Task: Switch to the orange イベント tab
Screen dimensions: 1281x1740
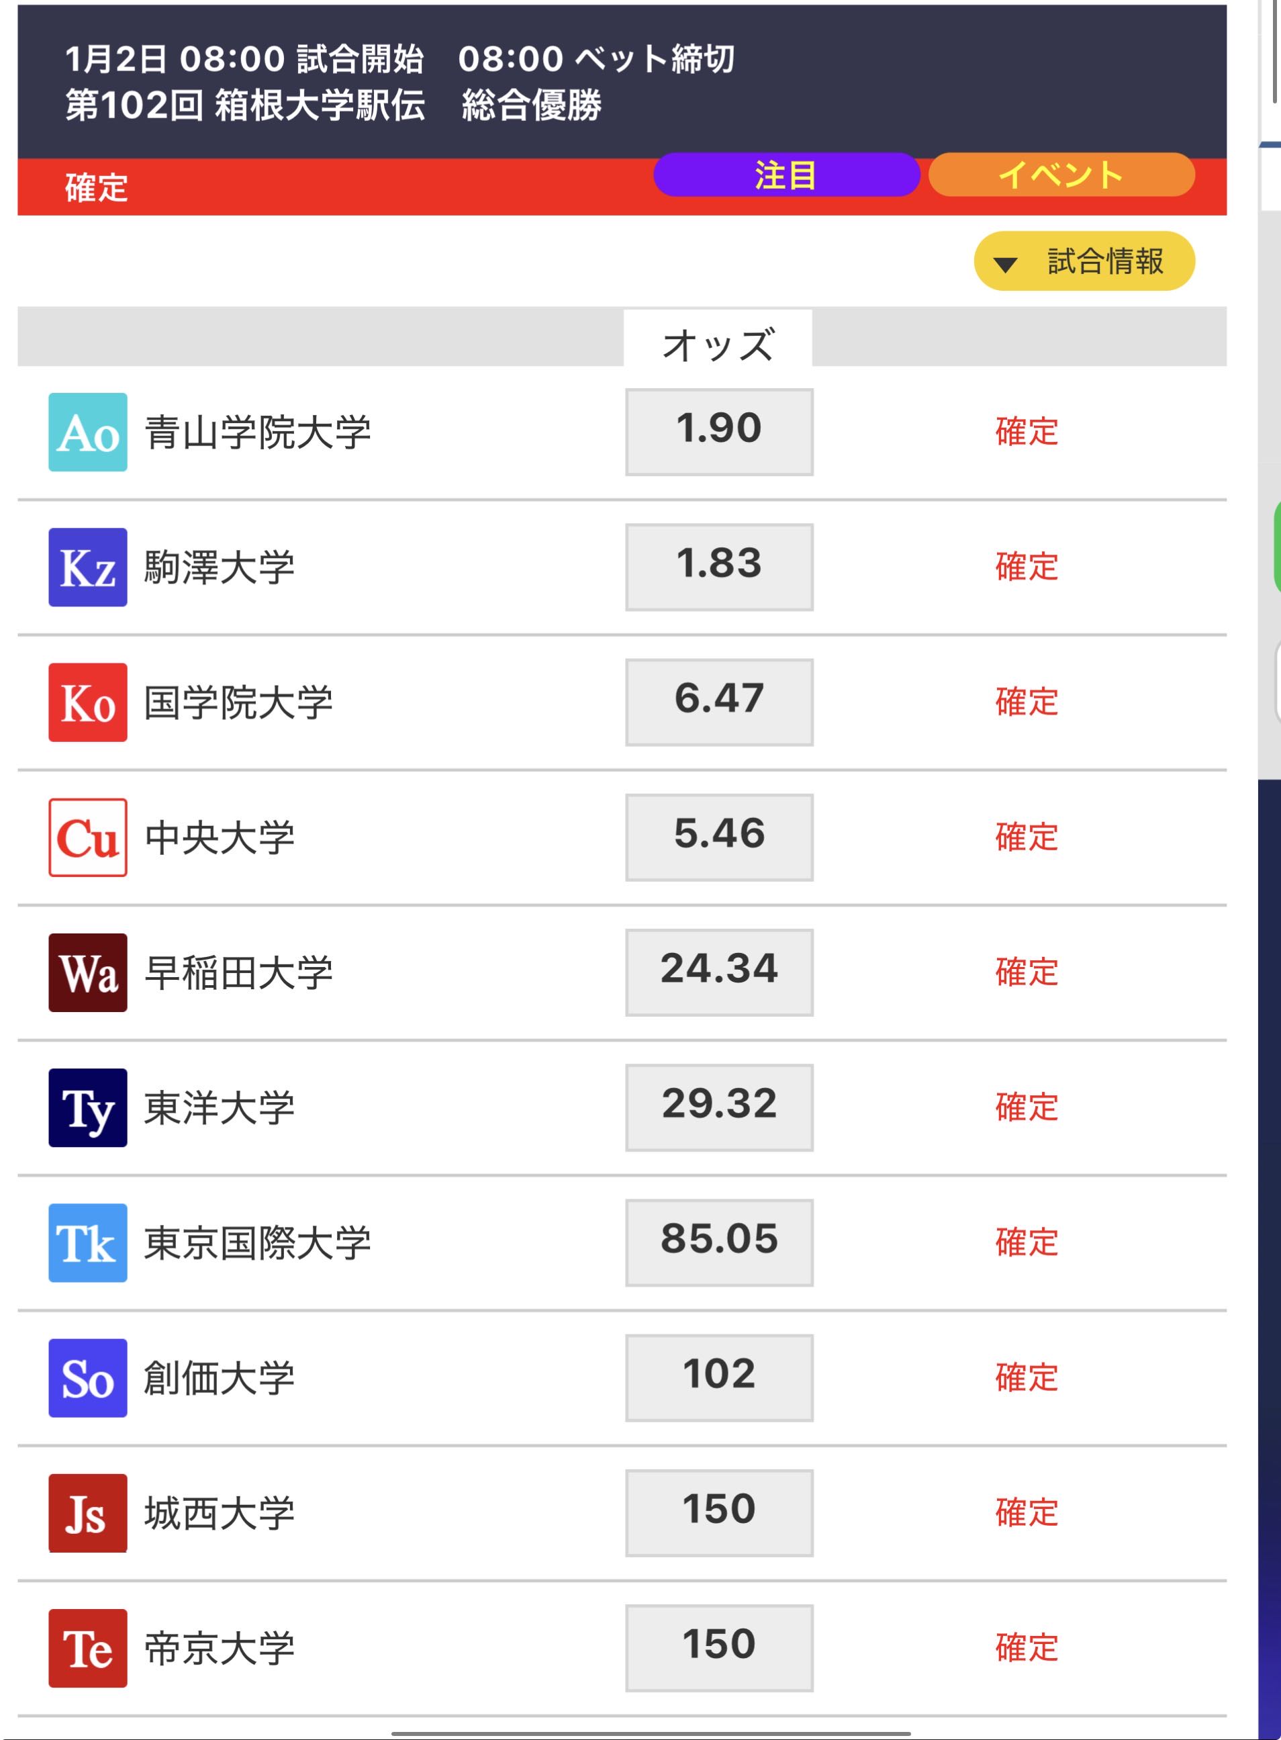Action: pos(1060,175)
